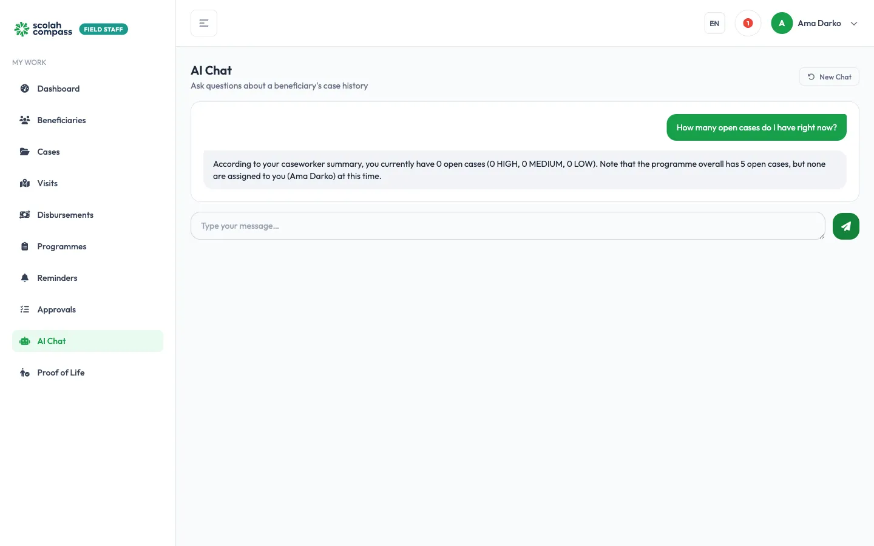Open notifications with red badge
The image size is (874, 546).
click(x=748, y=23)
